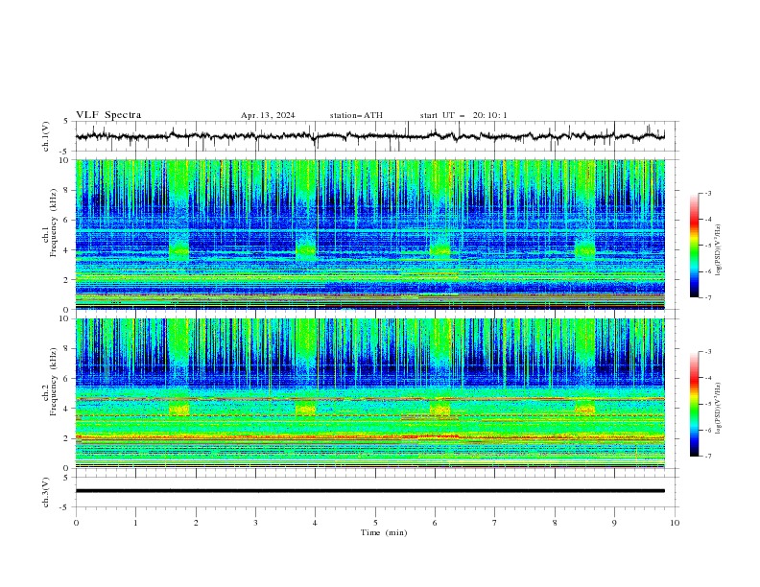Click the ch.3 flat black waveform trace
This screenshot has height=587, width=760.
[x=369, y=491]
